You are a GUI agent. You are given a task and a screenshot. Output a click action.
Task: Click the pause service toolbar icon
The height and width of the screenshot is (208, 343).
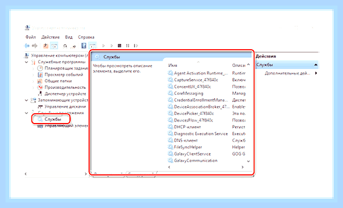[128, 46]
